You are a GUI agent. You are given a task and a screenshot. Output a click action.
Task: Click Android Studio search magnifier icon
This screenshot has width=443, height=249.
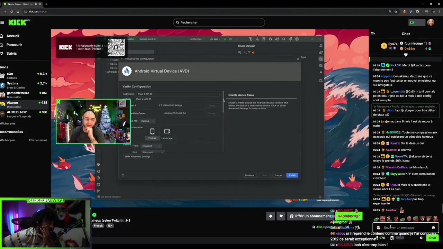tap(283, 39)
